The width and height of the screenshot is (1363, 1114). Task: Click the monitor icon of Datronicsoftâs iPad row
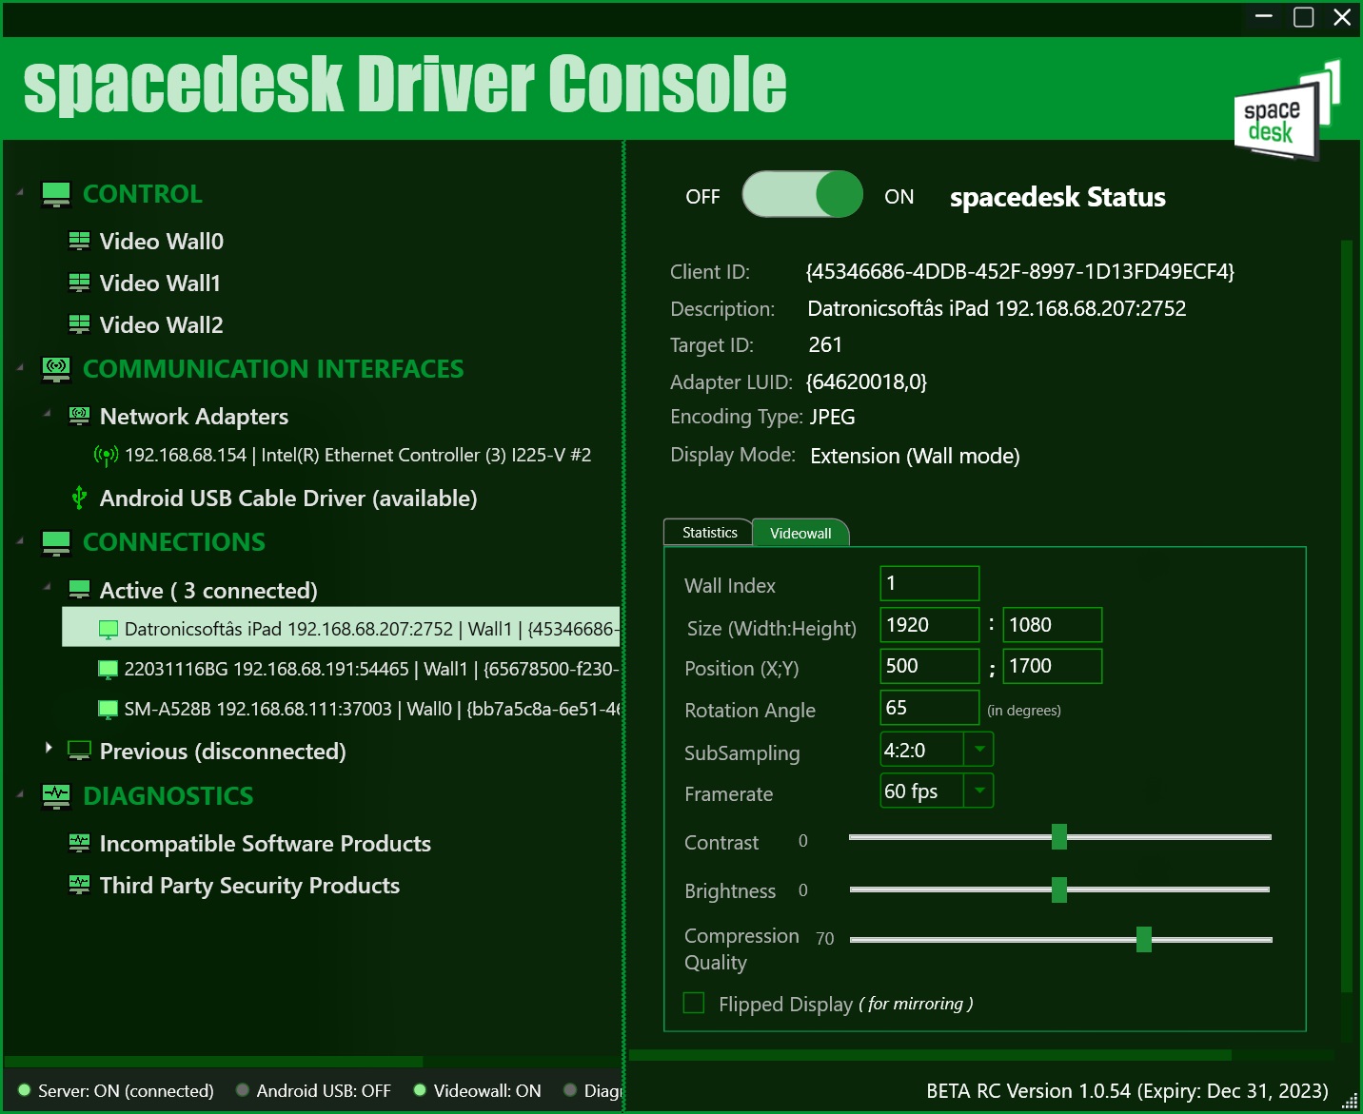pyautogui.click(x=109, y=630)
